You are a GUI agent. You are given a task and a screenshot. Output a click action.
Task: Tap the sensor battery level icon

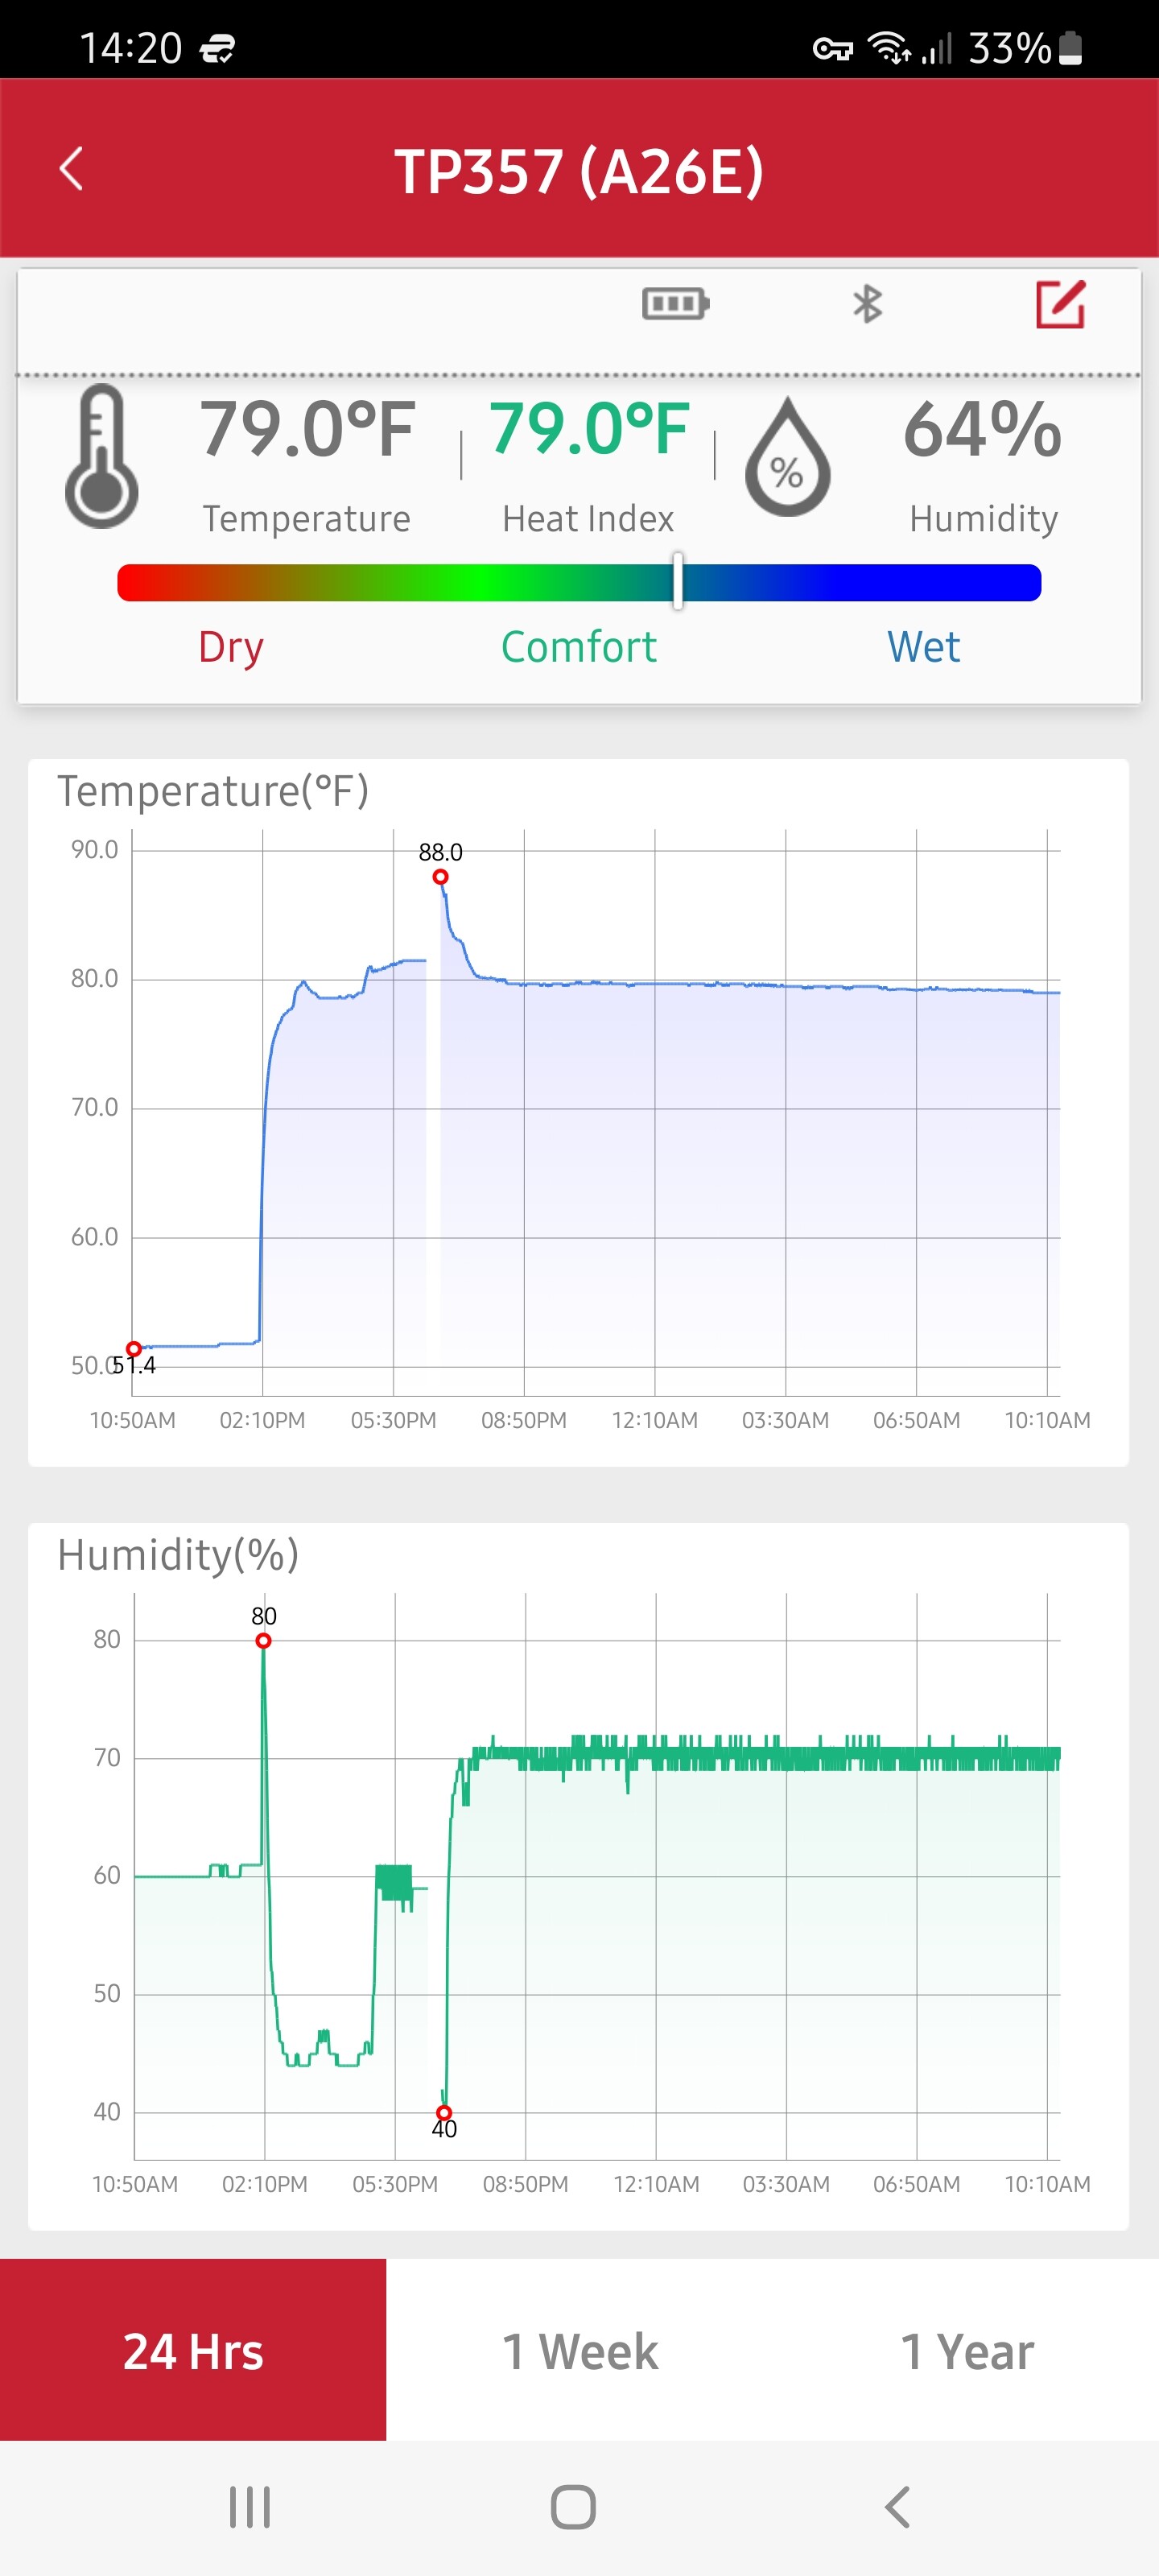tap(675, 303)
